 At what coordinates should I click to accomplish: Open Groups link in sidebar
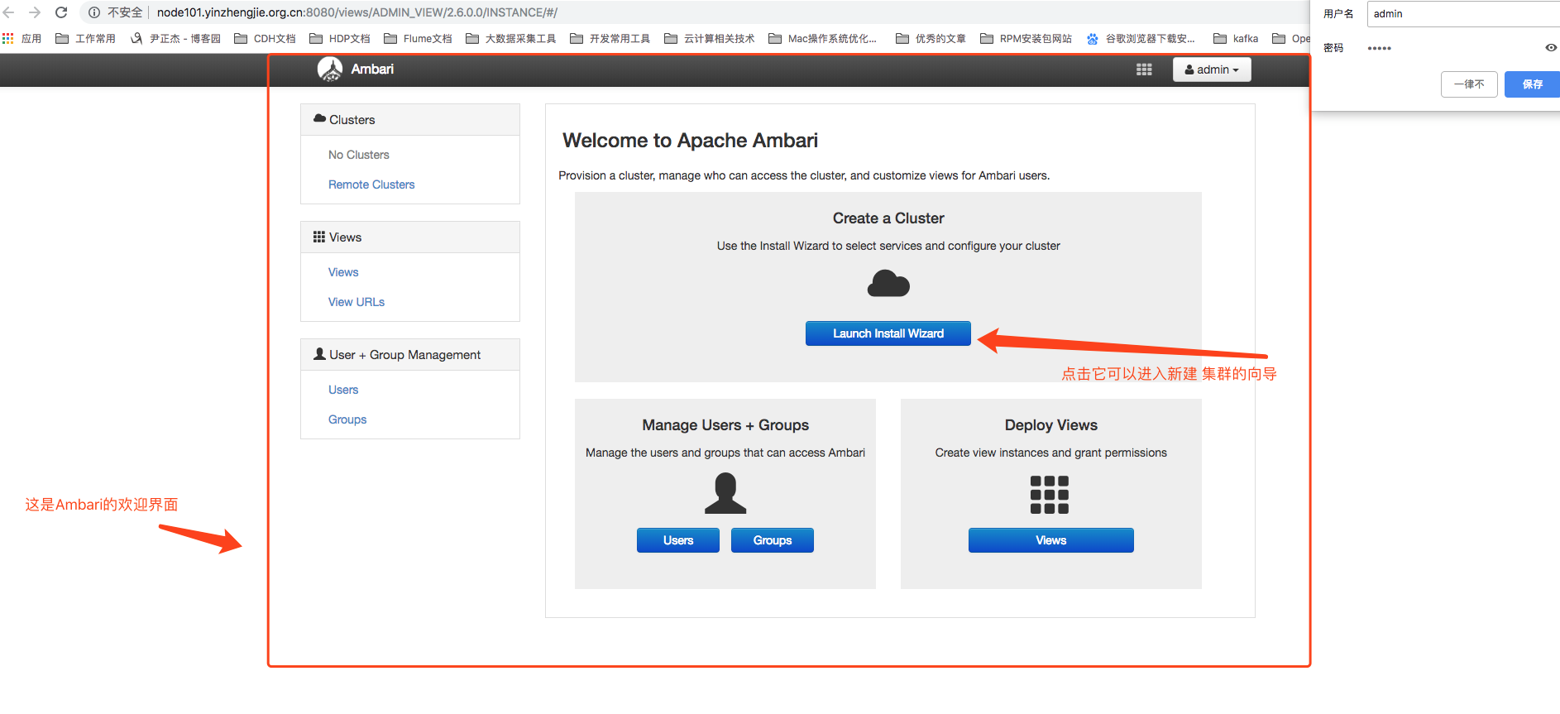tap(347, 419)
